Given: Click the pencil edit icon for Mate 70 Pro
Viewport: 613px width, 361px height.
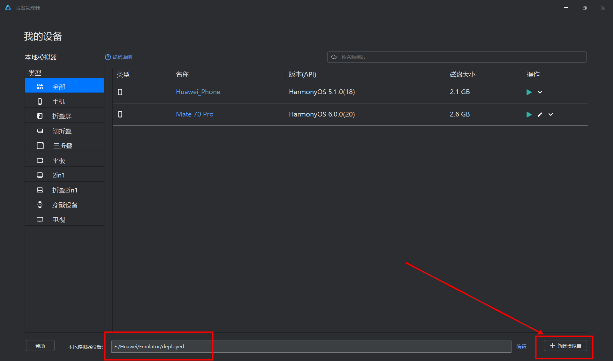Looking at the screenshot, I should 540,115.
